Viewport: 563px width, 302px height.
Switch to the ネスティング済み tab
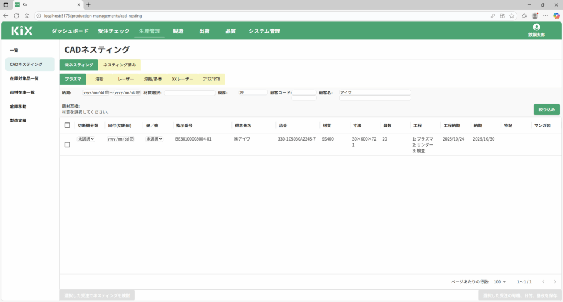coord(119,65)
